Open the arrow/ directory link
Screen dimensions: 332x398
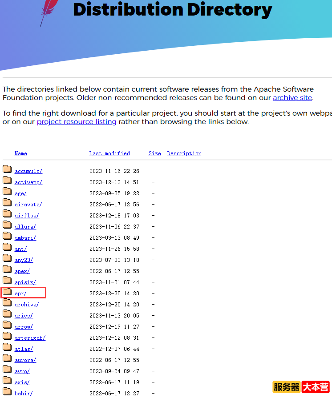pos(24,327)
